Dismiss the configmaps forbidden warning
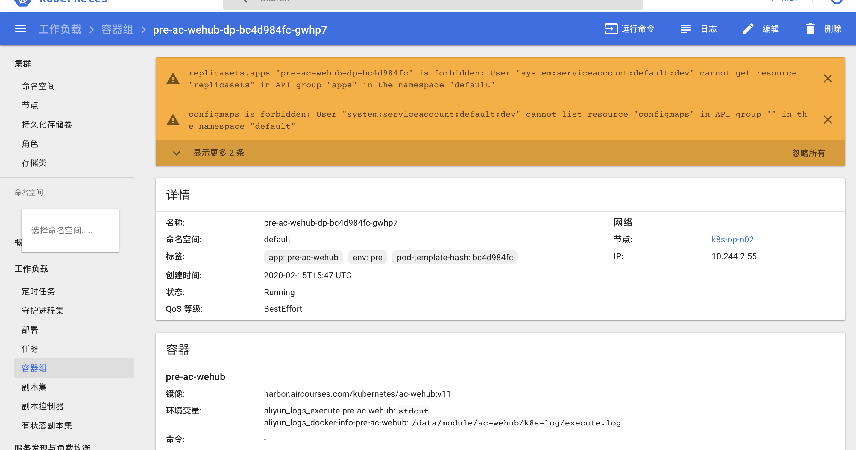The height and width of the screenshot is (450, 856). point(828,120)
